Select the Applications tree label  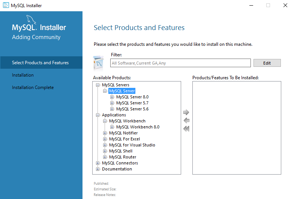(x=114, y=115)
